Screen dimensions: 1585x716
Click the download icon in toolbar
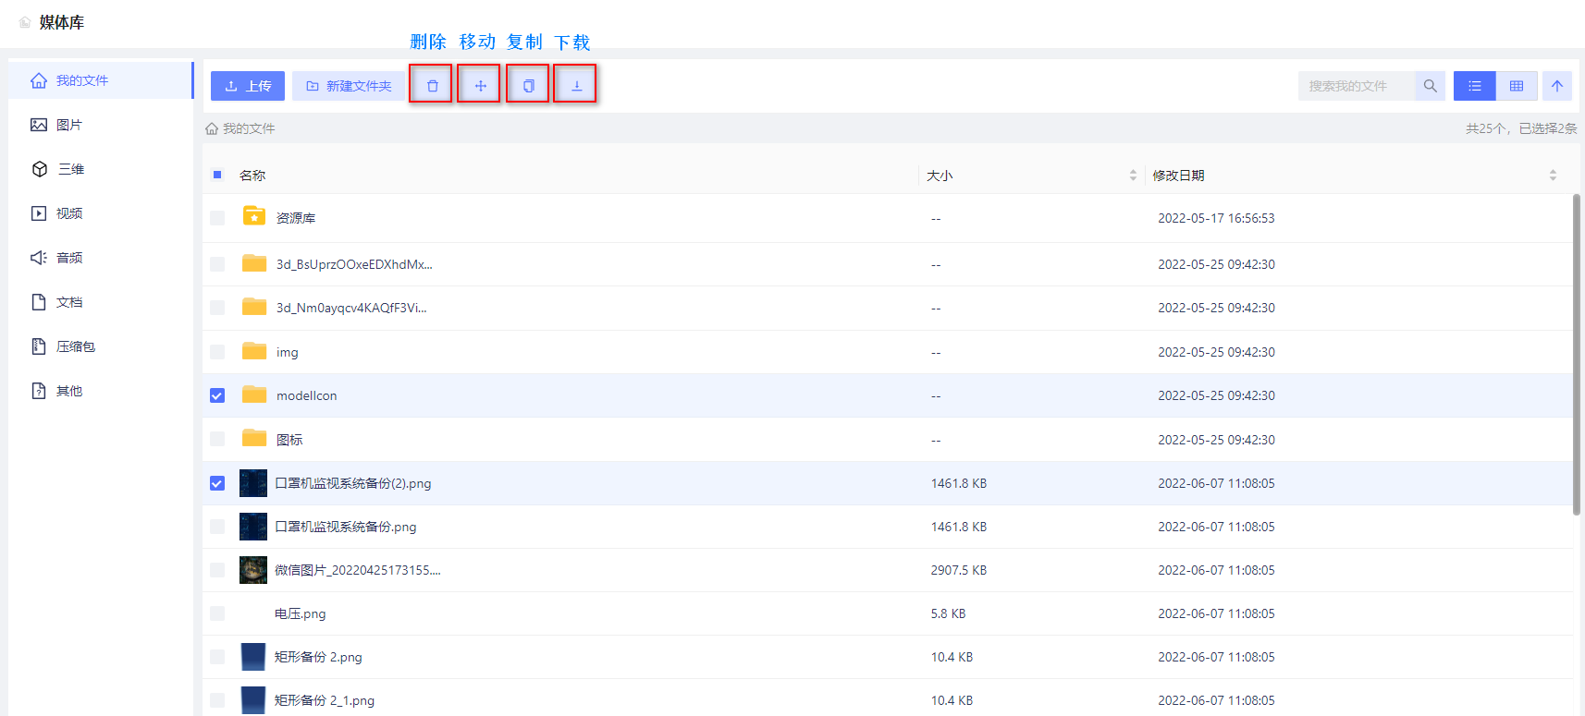pos(576,86)
